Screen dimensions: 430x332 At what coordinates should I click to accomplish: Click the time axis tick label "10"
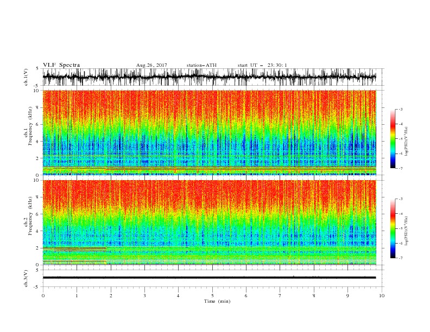click(x=382, y=296)
